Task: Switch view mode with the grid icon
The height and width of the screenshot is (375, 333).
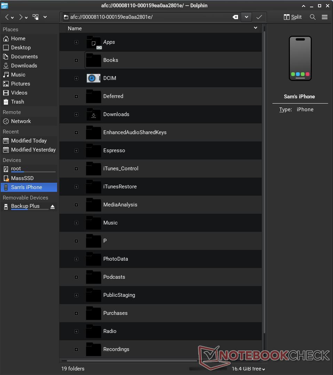Action: click(x=35, y=16)
